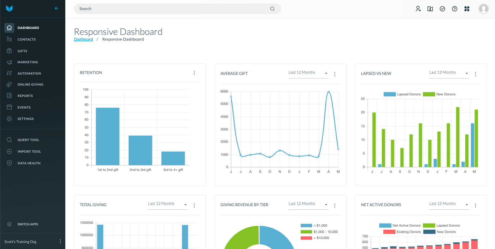Select Automation in sidebar menu
495x249 pixels.
[x=29, y=74]
